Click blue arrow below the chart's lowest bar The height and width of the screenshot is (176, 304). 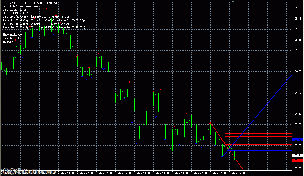[x=170, y=164]
